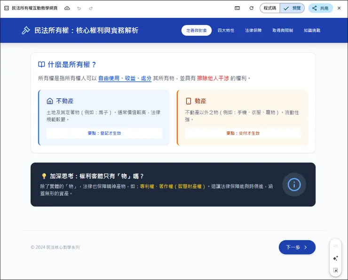The width and height of the screenshot is (348, 280).
Task: Click the 什麼是所有權？ heading
Action: [x=72, y=64]
